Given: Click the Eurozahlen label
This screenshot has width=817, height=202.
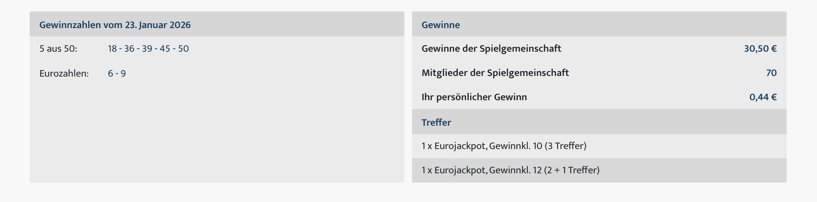Looking at the screenshot, I should tap(64, 73).
